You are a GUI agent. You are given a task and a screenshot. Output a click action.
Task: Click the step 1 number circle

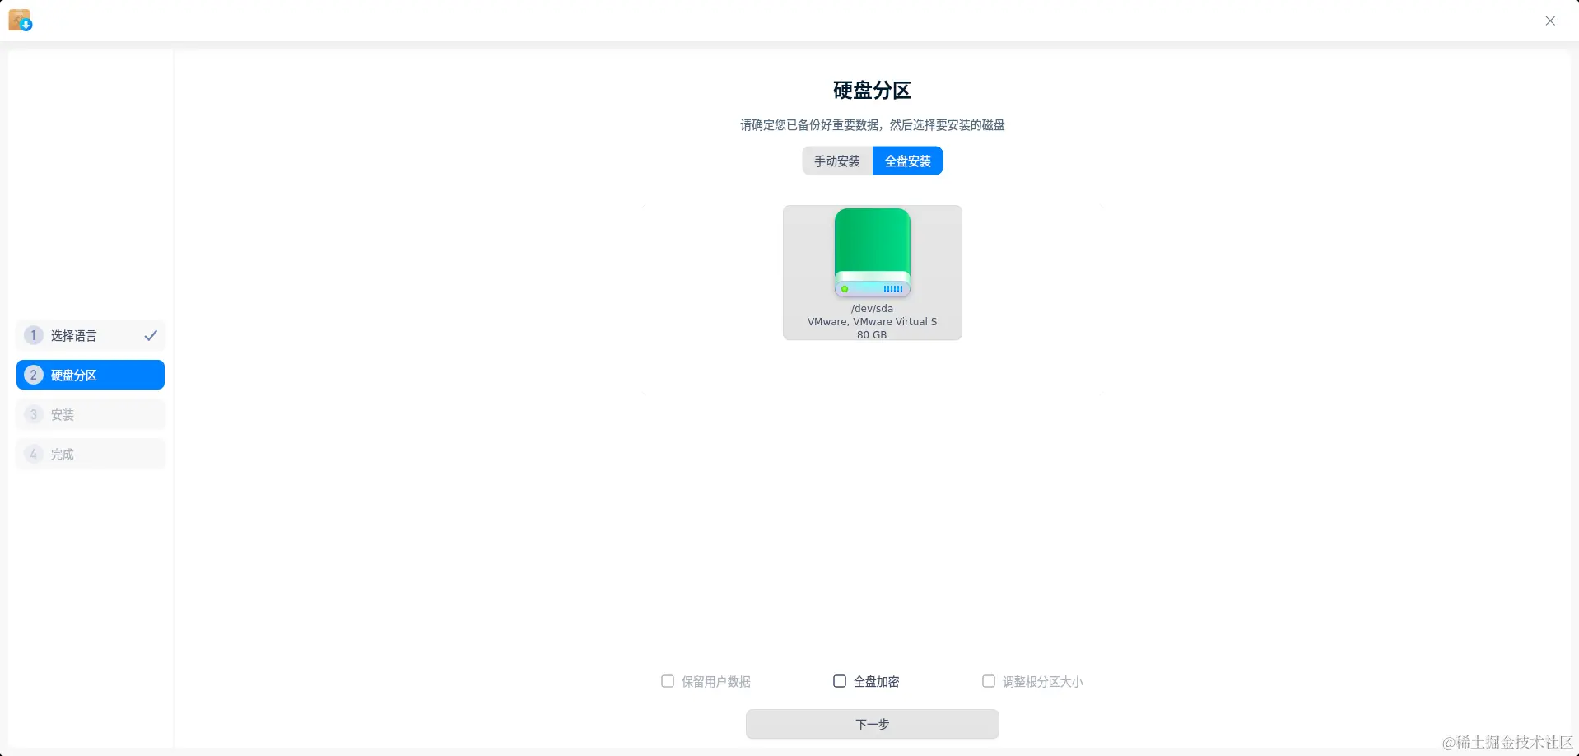[33, 335]
